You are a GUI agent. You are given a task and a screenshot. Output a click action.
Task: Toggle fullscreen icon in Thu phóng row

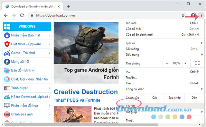click(197, 63)
